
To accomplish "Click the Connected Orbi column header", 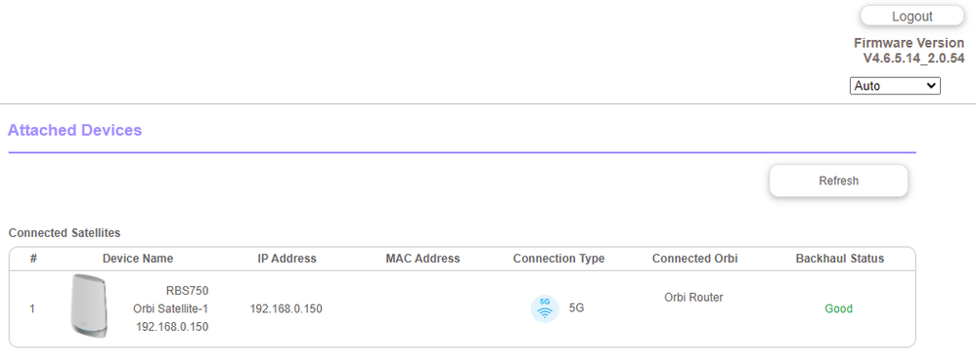I will [x=694, y=259].
